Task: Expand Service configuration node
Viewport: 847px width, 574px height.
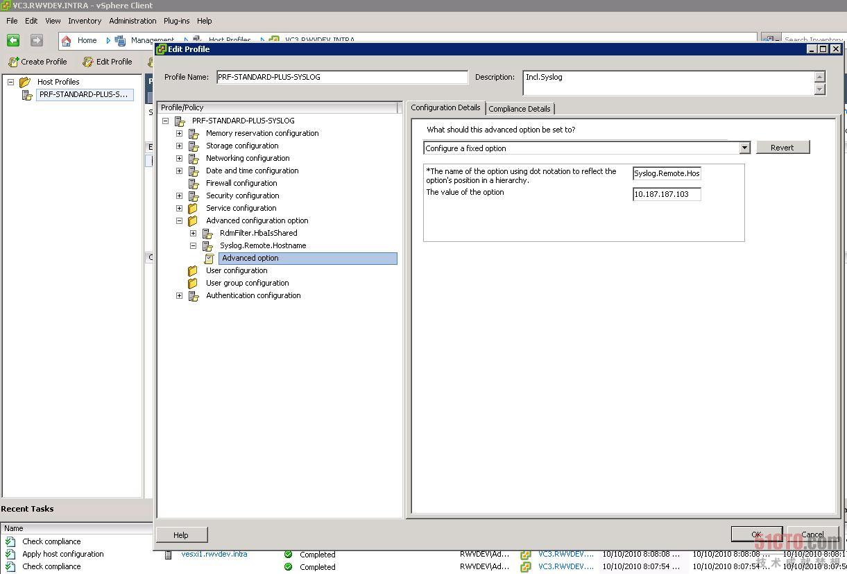Action: coord(179,208)
